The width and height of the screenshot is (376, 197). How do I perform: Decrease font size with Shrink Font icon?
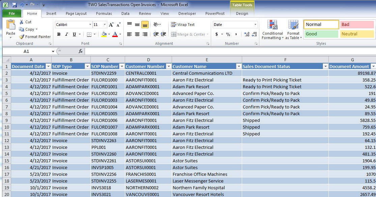tap(118, 25)
